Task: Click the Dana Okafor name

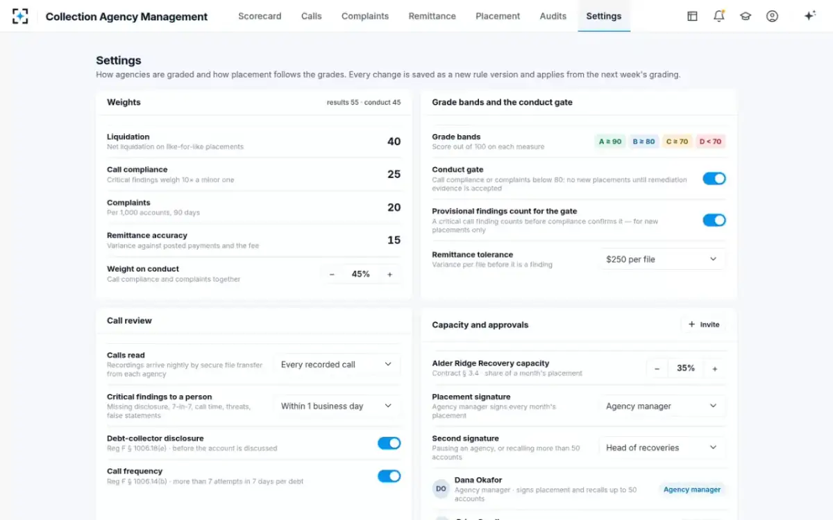Action: click(478, 480)
